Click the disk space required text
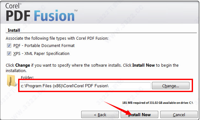Screen dimensions: 200x120 pyautogui.click(x=158, y=103)
